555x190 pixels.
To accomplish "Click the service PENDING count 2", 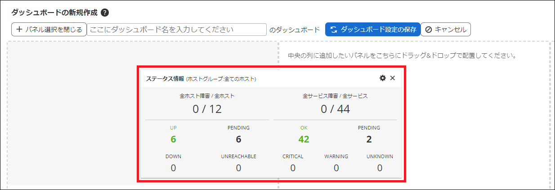I will tap(369, 139).
